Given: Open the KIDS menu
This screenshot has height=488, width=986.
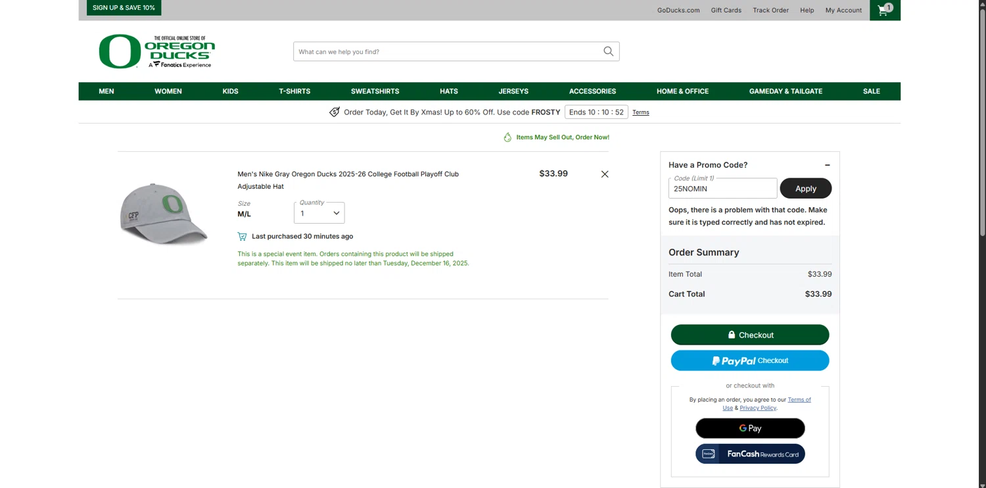Looking at the screenshot, I should click(x=230, y=91).
